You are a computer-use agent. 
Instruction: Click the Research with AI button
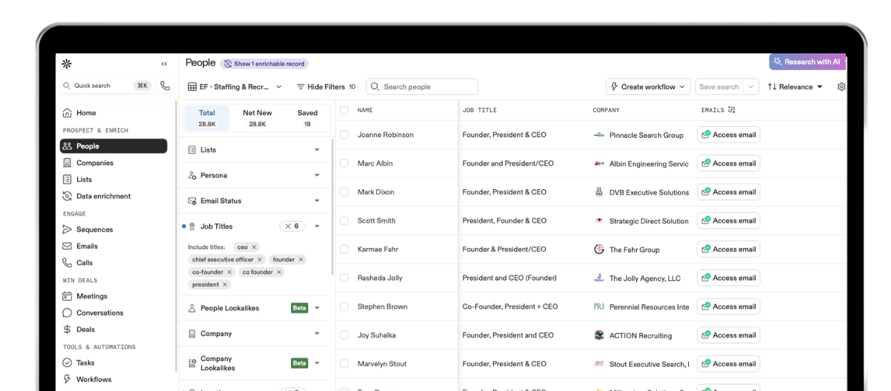tap(807, 62)
